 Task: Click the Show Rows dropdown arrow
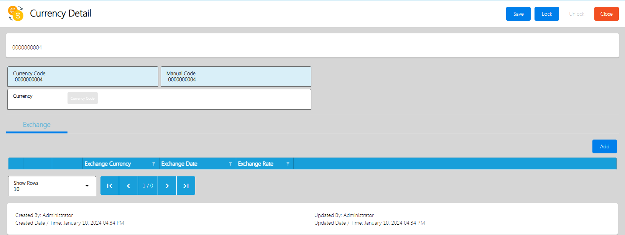(87, 186)
